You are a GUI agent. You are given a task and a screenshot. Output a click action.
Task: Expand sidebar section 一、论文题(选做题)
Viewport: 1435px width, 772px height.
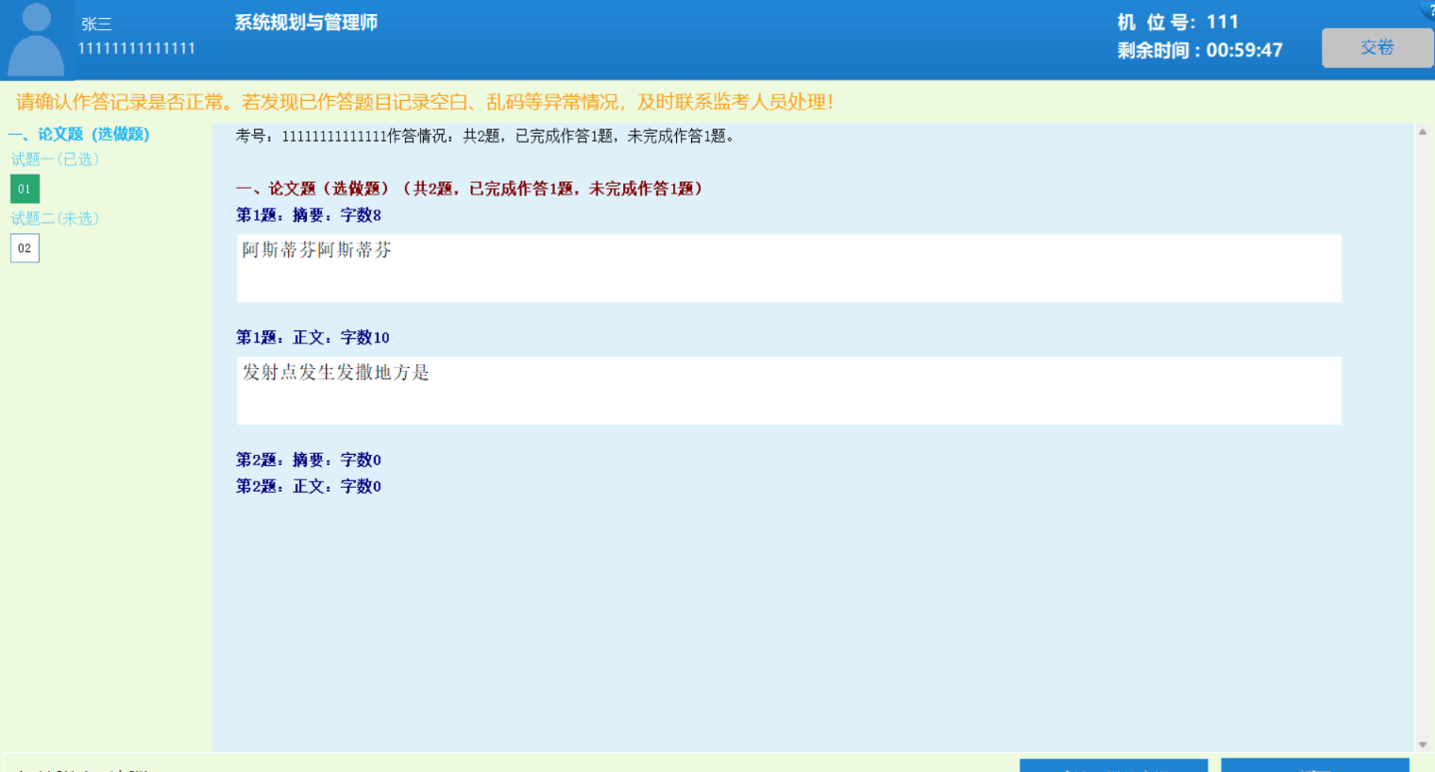point(79,134)
